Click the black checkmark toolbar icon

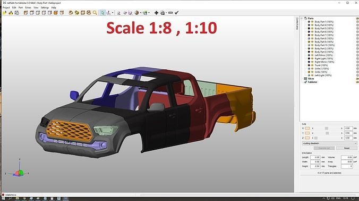coord(176,13)
